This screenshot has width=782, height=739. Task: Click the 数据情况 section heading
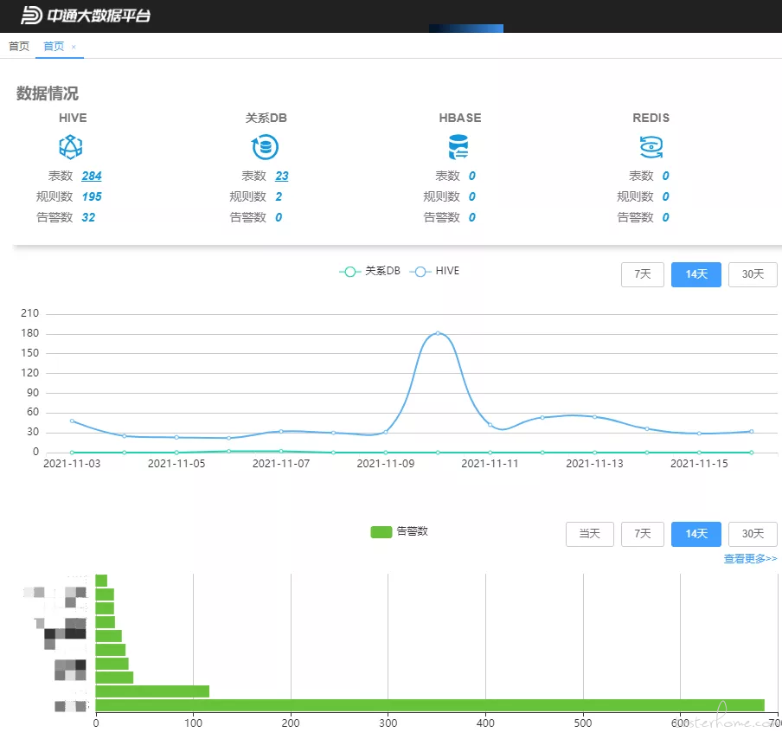pos(48,93)
